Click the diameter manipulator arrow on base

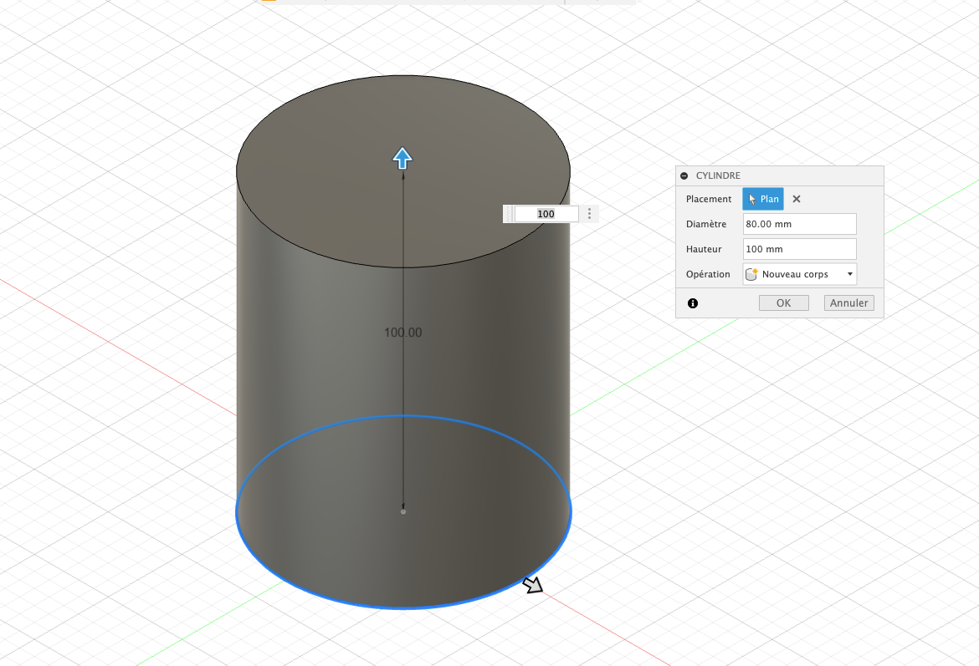tap(532, 585)
